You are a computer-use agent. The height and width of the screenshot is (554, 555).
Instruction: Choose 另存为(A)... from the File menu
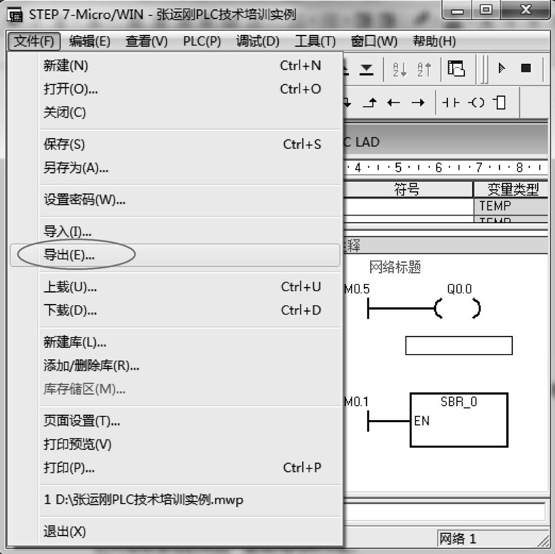coord(175,168)
